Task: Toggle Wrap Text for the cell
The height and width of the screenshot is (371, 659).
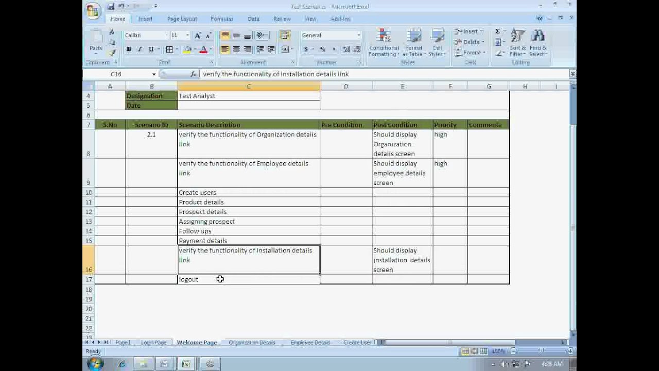Action: pyautogui.click(x=285, y=36)
